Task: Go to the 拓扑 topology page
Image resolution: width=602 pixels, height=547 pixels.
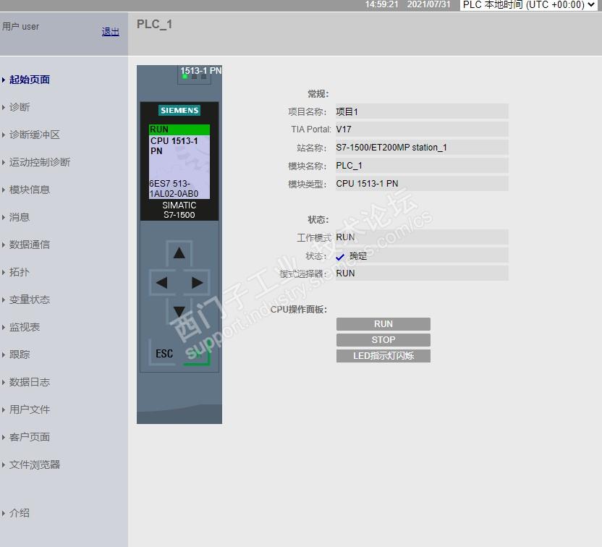Action: click(x=20, y=272)
